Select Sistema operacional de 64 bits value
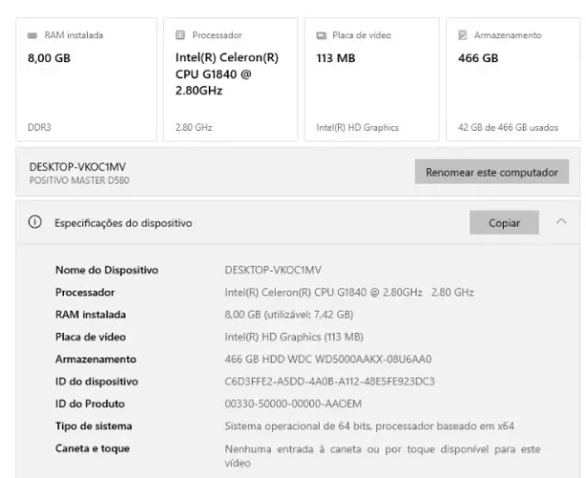Viewport: 586px width, 478px height. tap(370, 426)
